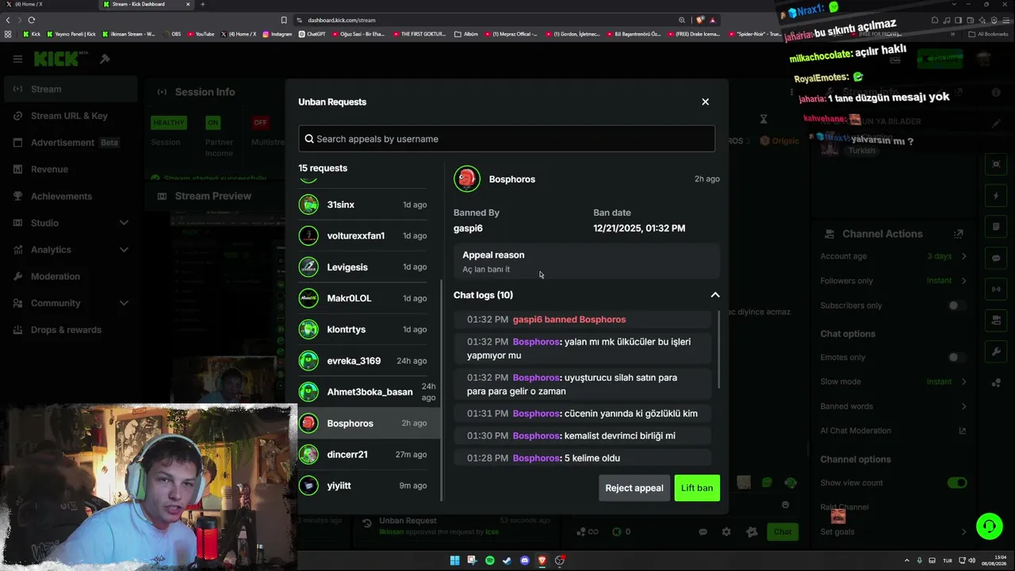Pop out the Channel Actions panel
This screenshot has height=571, width=1015.
(959, 234)
